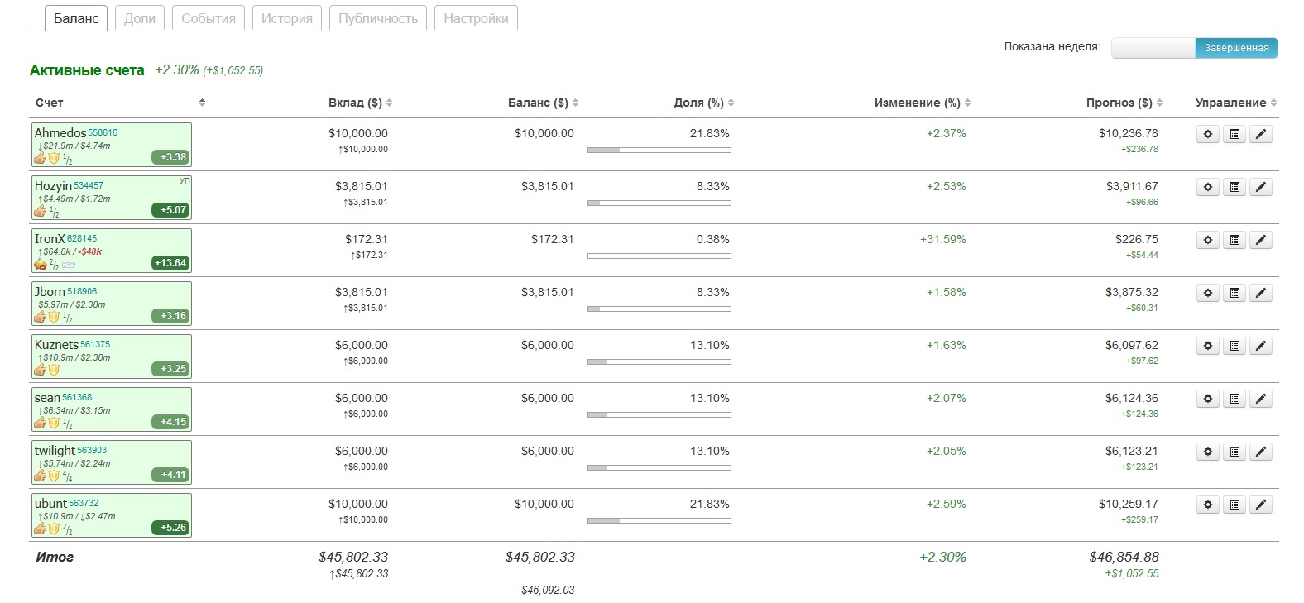
Task: Click the thumbs-up icon on Hozyin card
Action: pos(41,211)
